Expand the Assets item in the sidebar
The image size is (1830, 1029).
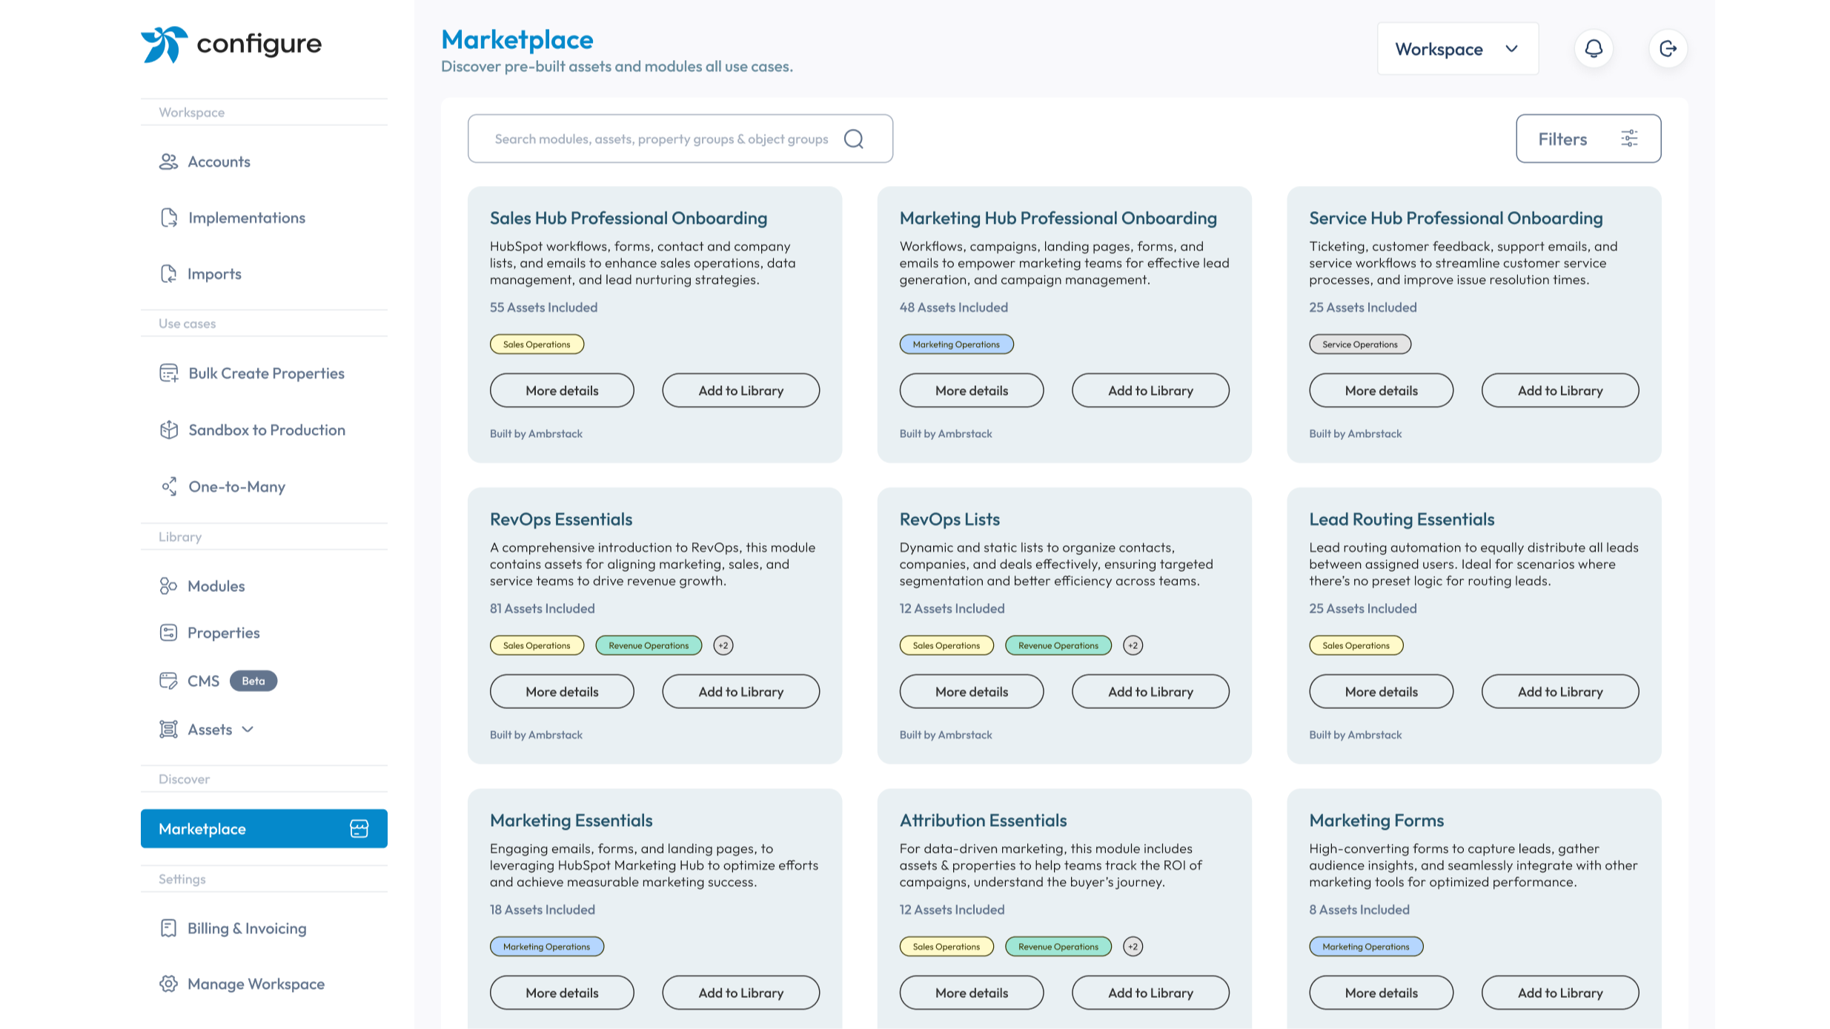(x=248, y=729)
